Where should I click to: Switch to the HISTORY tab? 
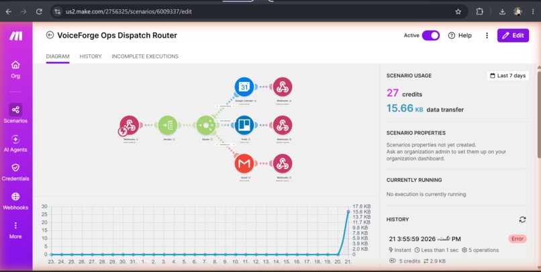click(91, 56)
